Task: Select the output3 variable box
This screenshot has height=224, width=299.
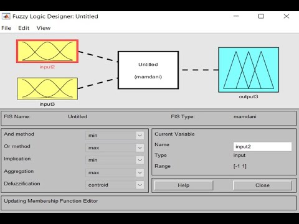Action: tap(249, 70)
